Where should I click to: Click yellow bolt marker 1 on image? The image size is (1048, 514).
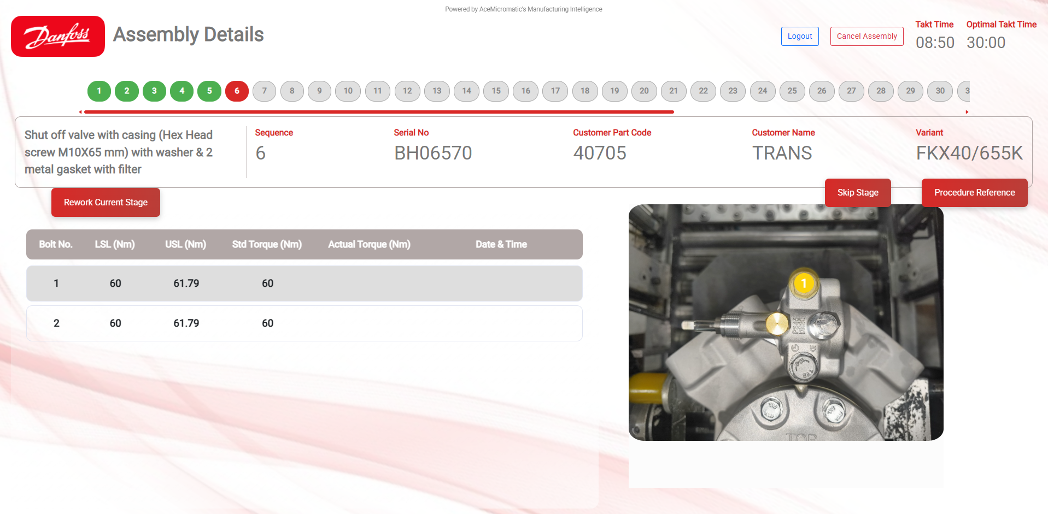click(x=804, y=283)
